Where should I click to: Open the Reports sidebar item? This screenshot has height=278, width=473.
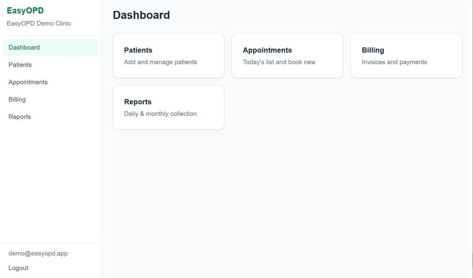click(20, 117)
